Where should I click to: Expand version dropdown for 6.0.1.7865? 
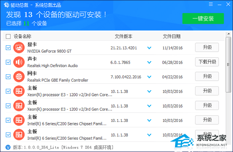(x=149, y=62)
